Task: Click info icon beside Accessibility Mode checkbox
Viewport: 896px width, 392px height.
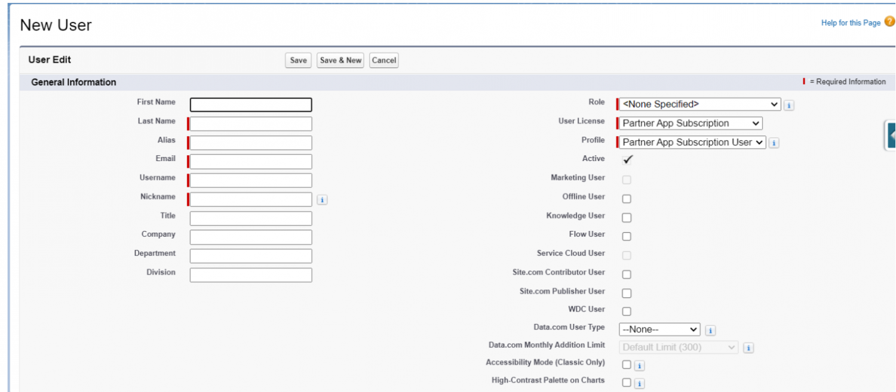Action: (x=639, y=366)
